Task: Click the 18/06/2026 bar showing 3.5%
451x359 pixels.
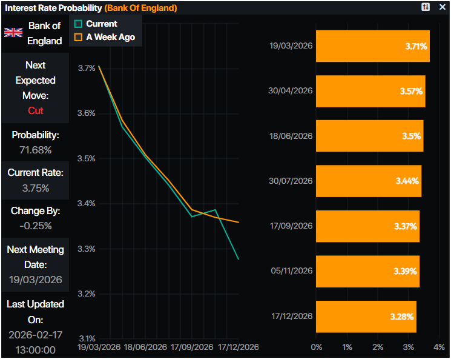Action: coord(369,136)
